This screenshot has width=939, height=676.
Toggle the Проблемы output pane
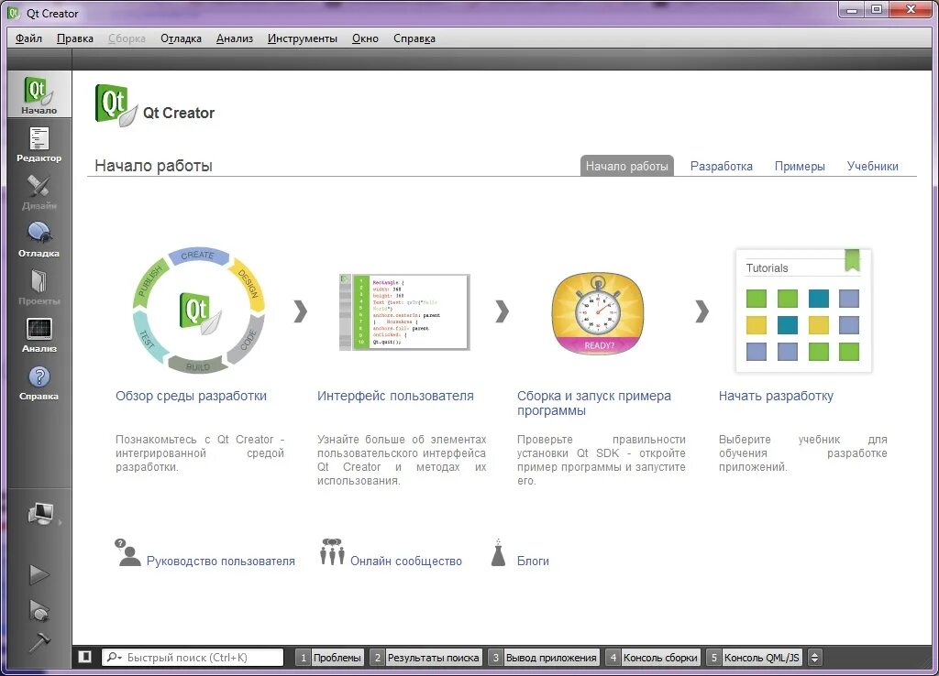[330, 658]
